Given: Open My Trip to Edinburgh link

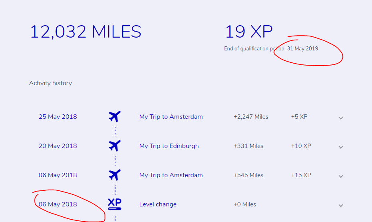Looking at the screenshot, I should [x=169, y=146].
